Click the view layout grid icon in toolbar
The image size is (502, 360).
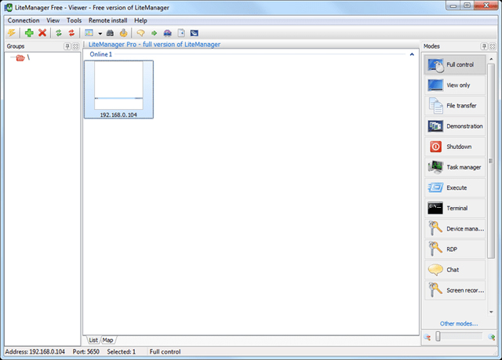89,33
